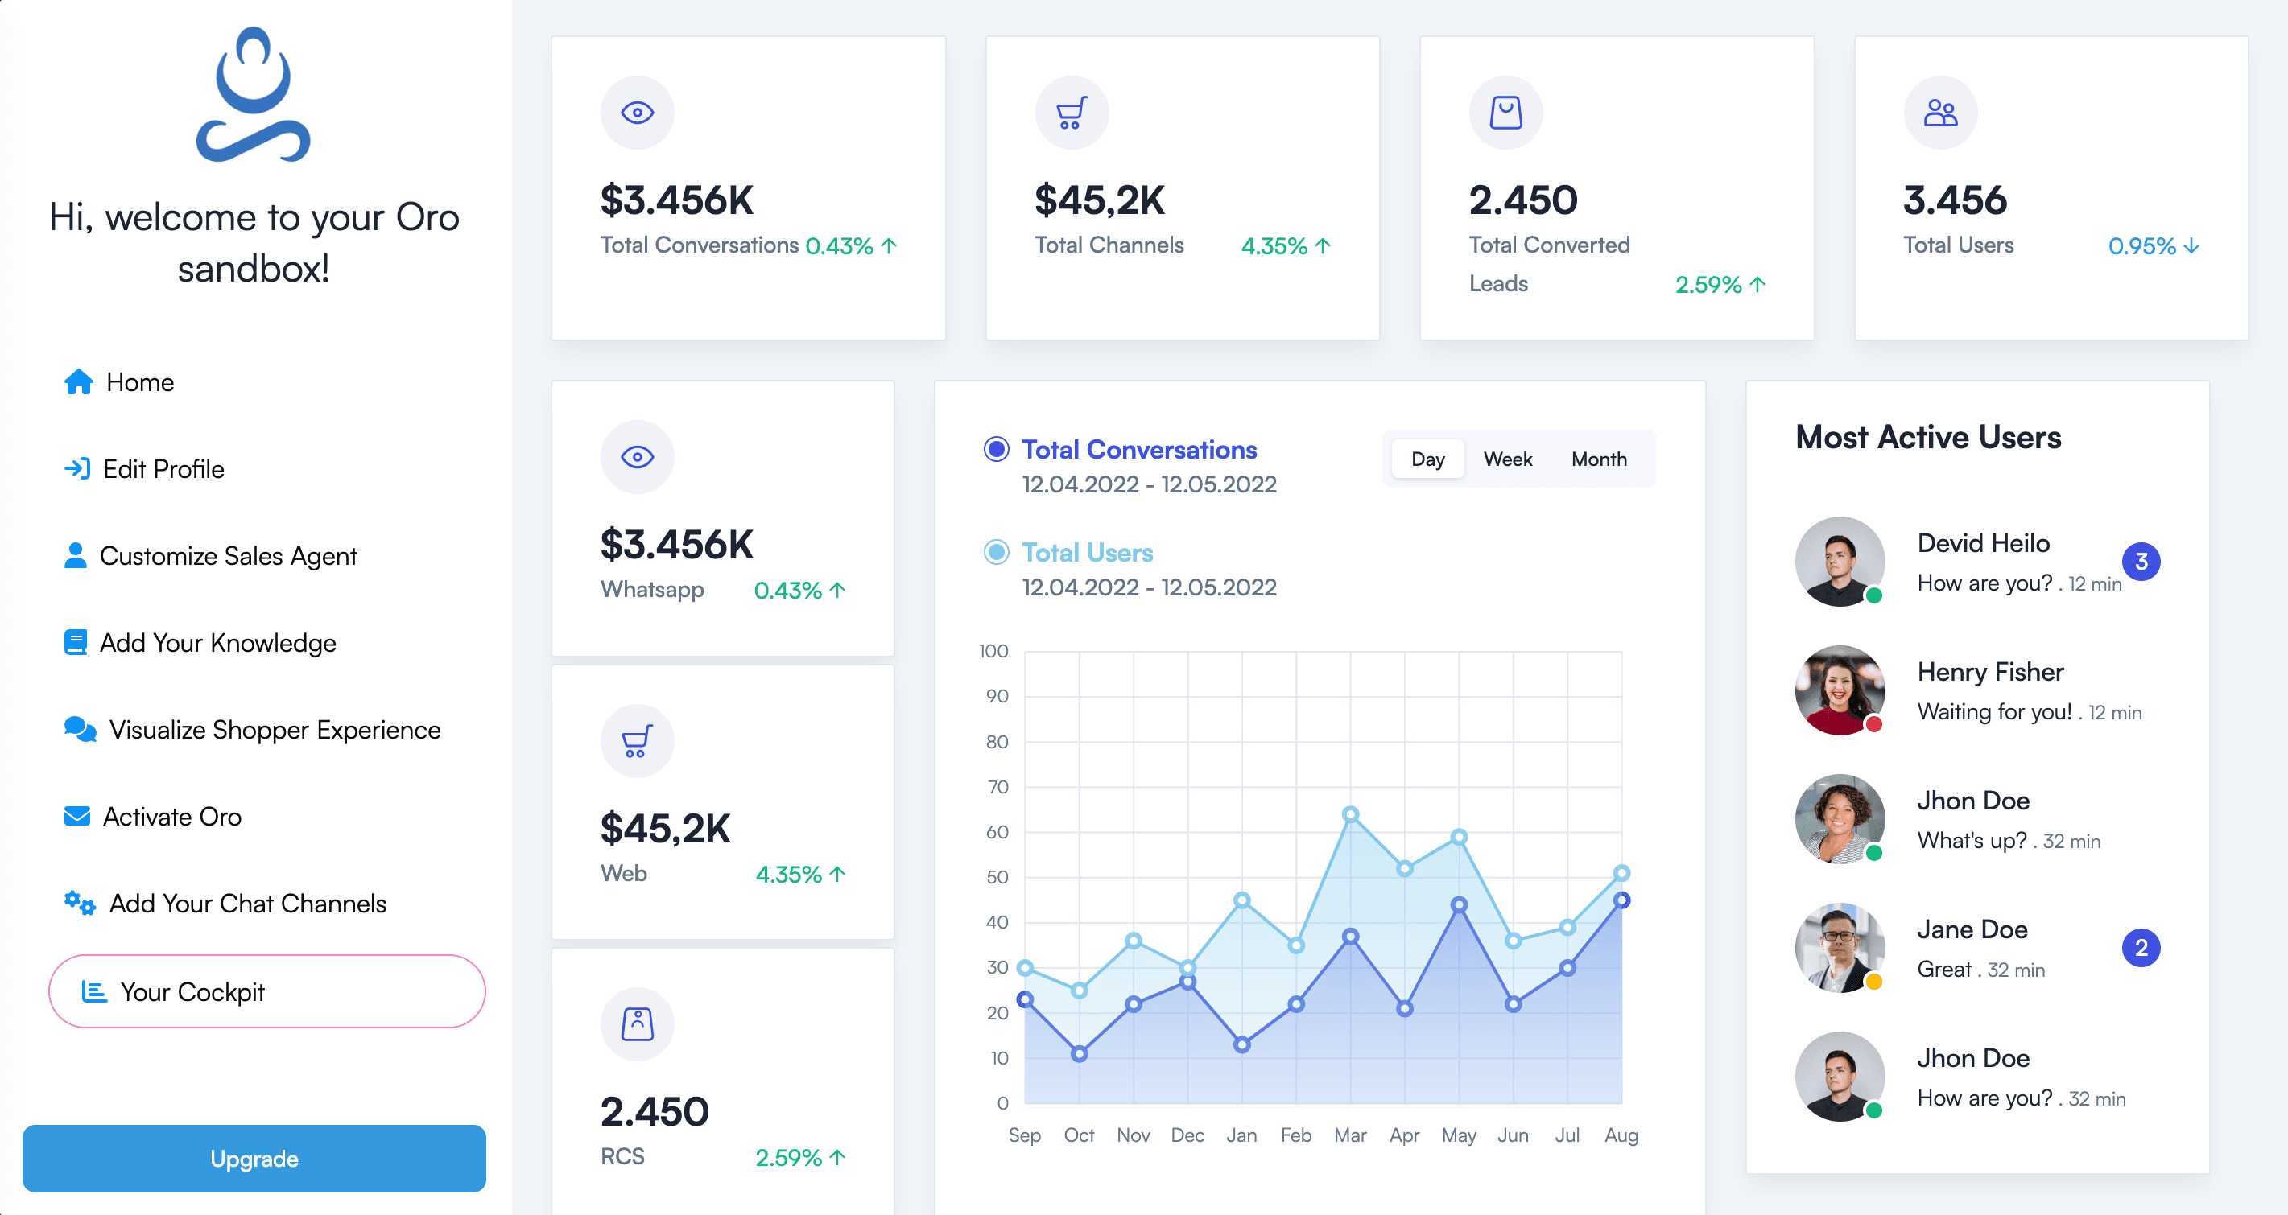
Task: Select the Total Users legend radio
Action: click(997, 552)
